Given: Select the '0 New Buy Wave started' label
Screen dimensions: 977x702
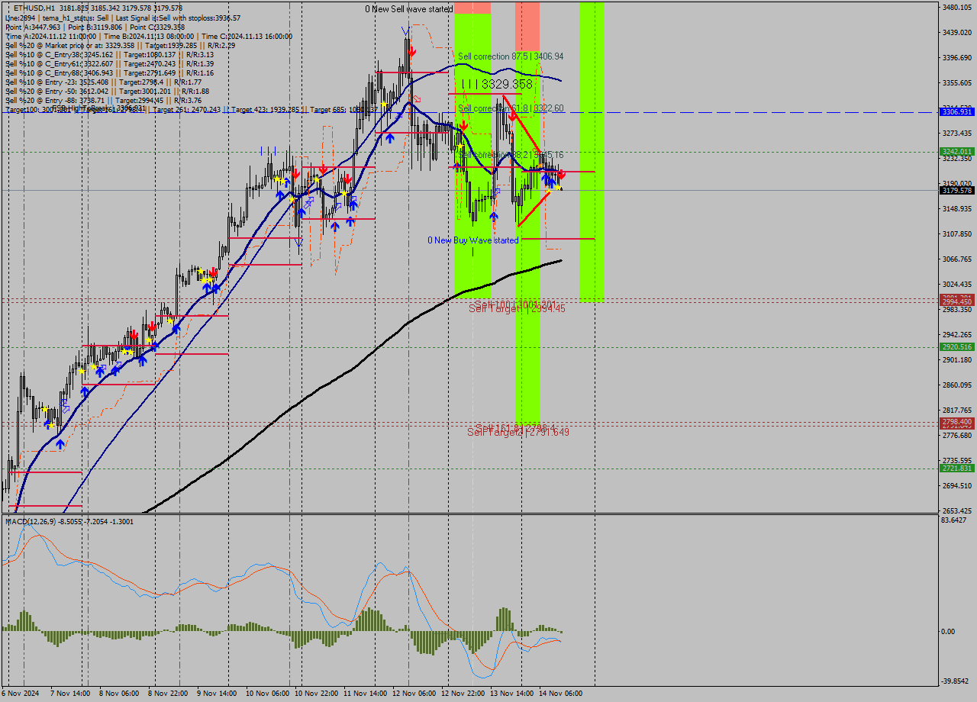Looking at the screenshot, I should tap(473, 240).
